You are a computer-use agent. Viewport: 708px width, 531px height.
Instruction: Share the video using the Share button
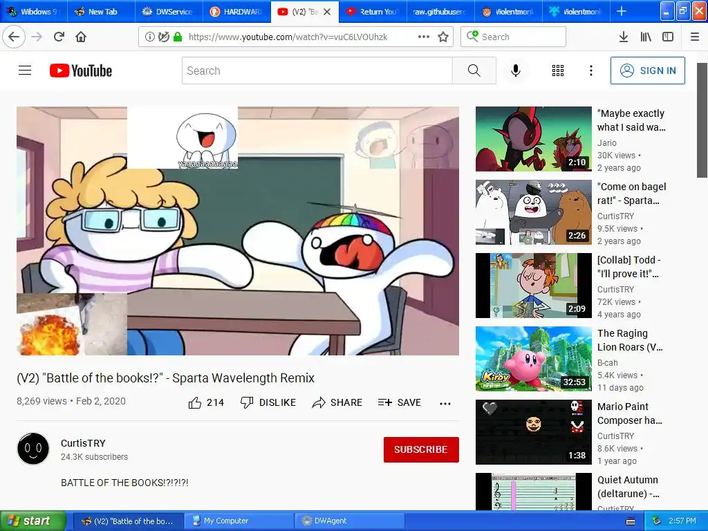click(337, 402)
